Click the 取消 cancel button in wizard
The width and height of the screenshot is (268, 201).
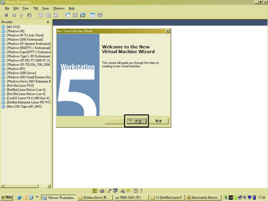[x=158, y=121]
